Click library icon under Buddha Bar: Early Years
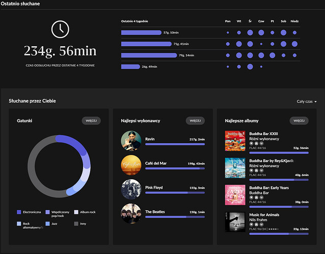 point(256,198)
